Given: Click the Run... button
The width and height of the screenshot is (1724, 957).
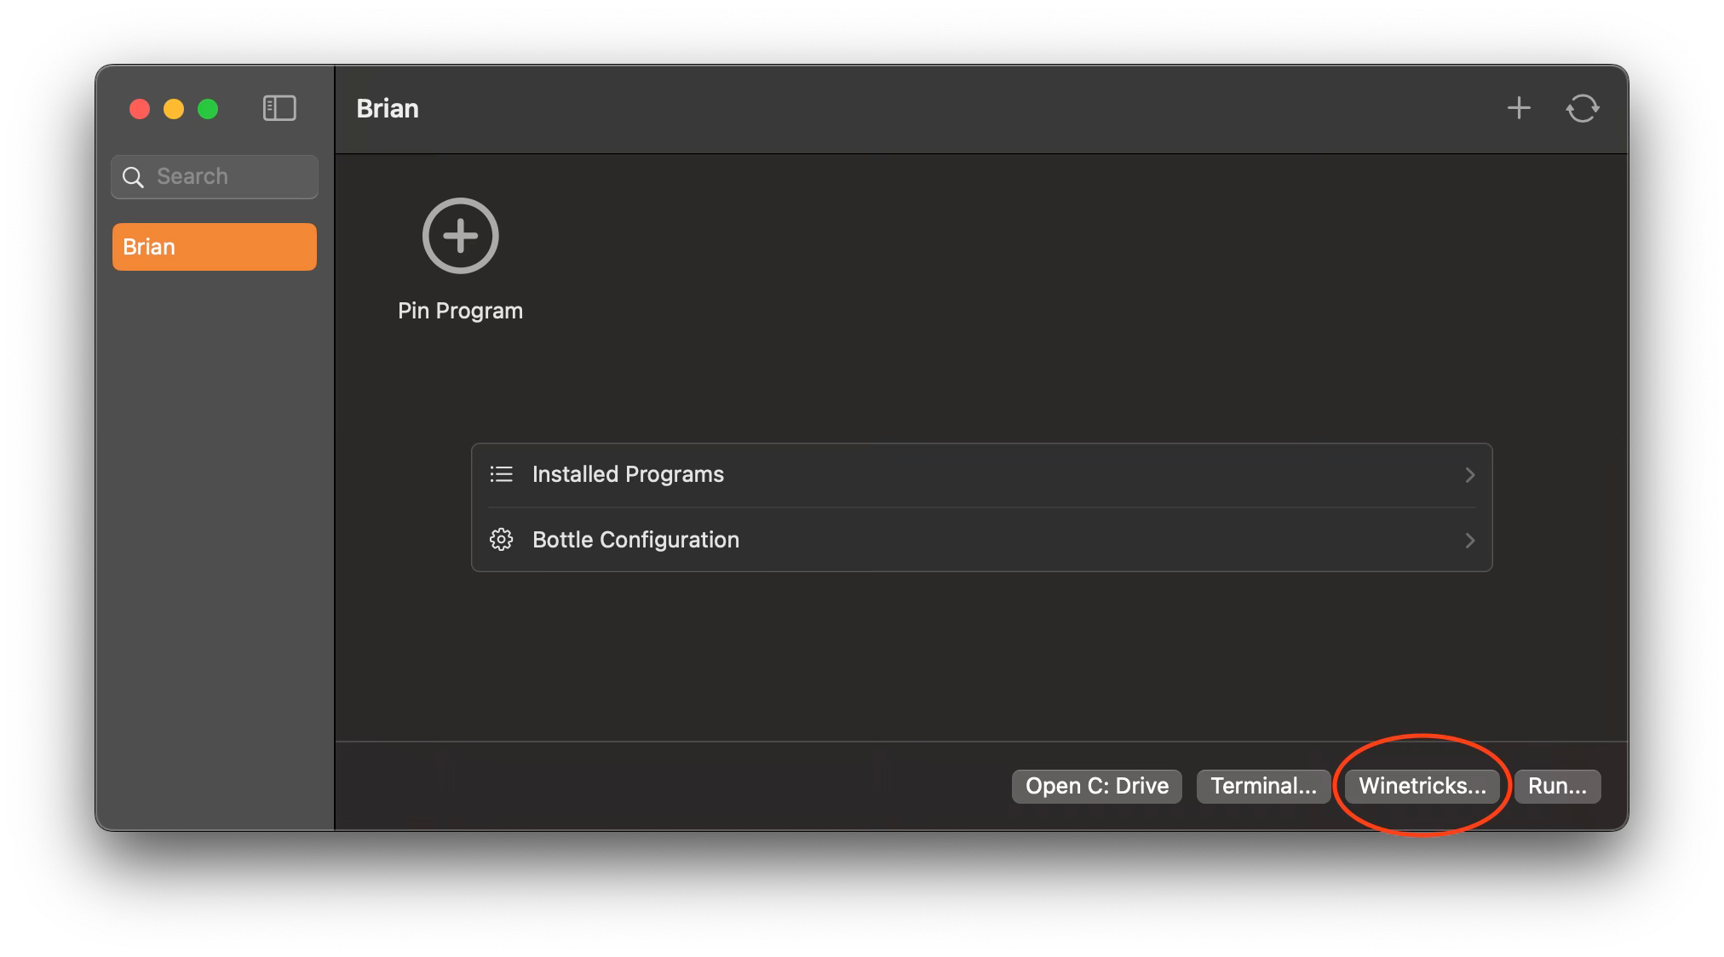Looking at the screenshot, I should click(x=1557, y=786).
